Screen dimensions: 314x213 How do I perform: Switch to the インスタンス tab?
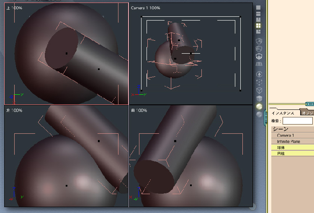click(x=283, y=113)
